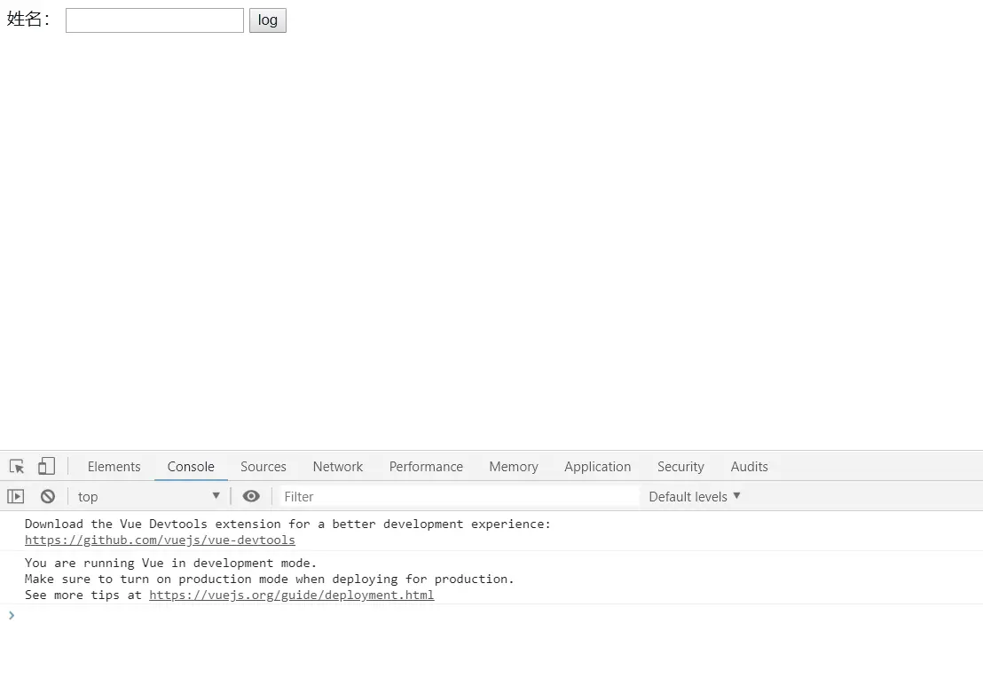Click into the console Filter field
The width and height of the screenshot is (983, 686).
click(459, 497)
